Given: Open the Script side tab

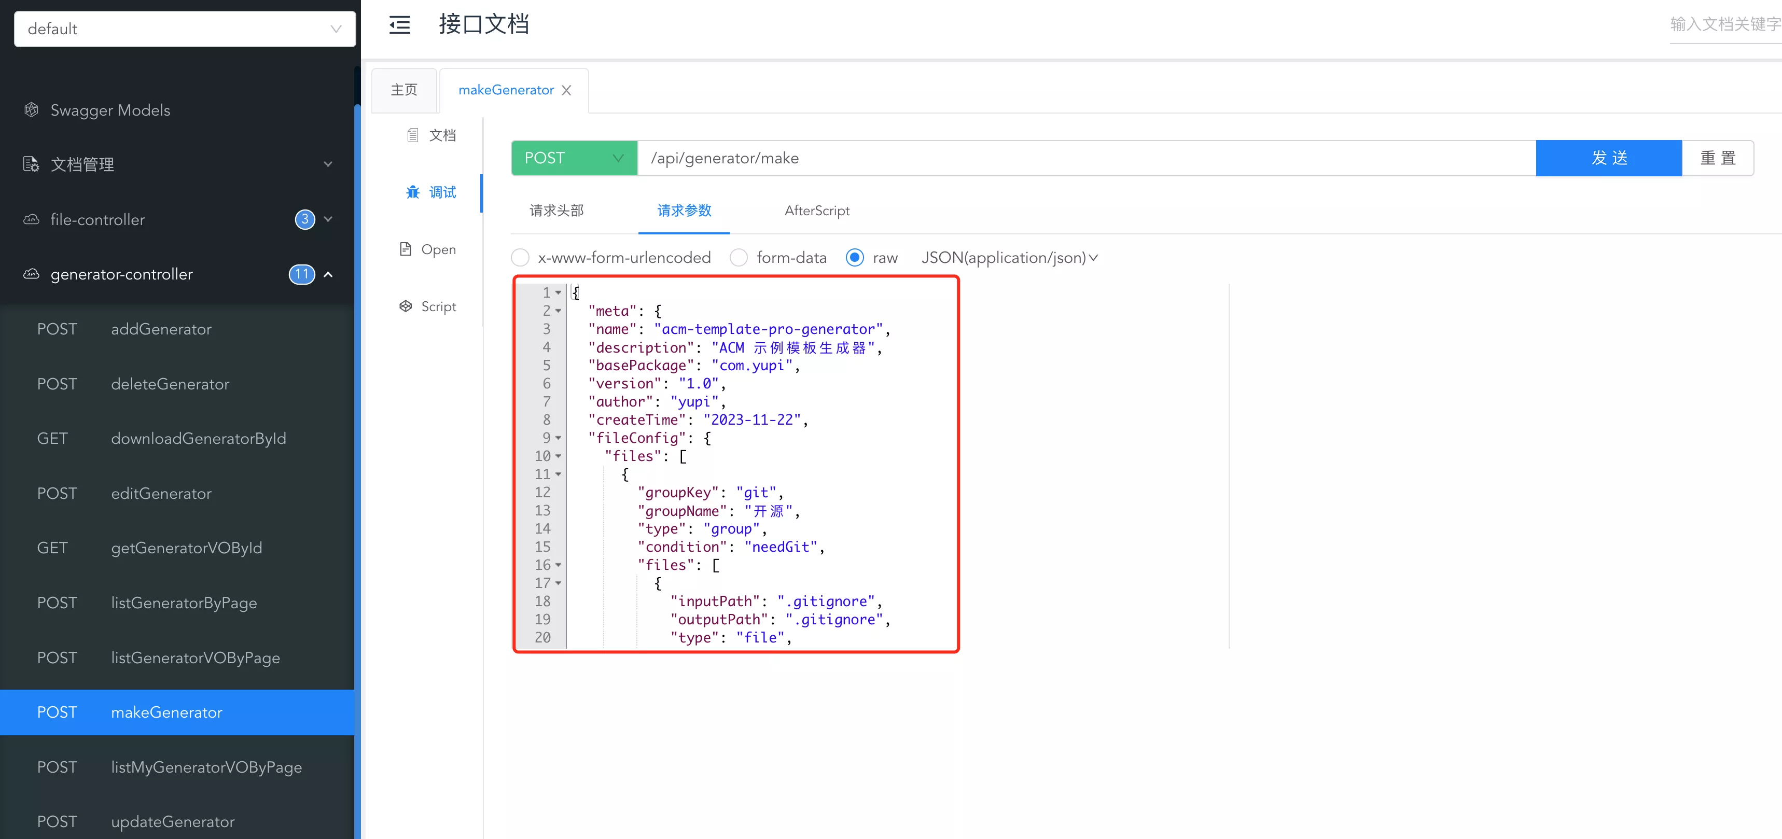Looking at the screenshot, I should [x=428, y=306].
